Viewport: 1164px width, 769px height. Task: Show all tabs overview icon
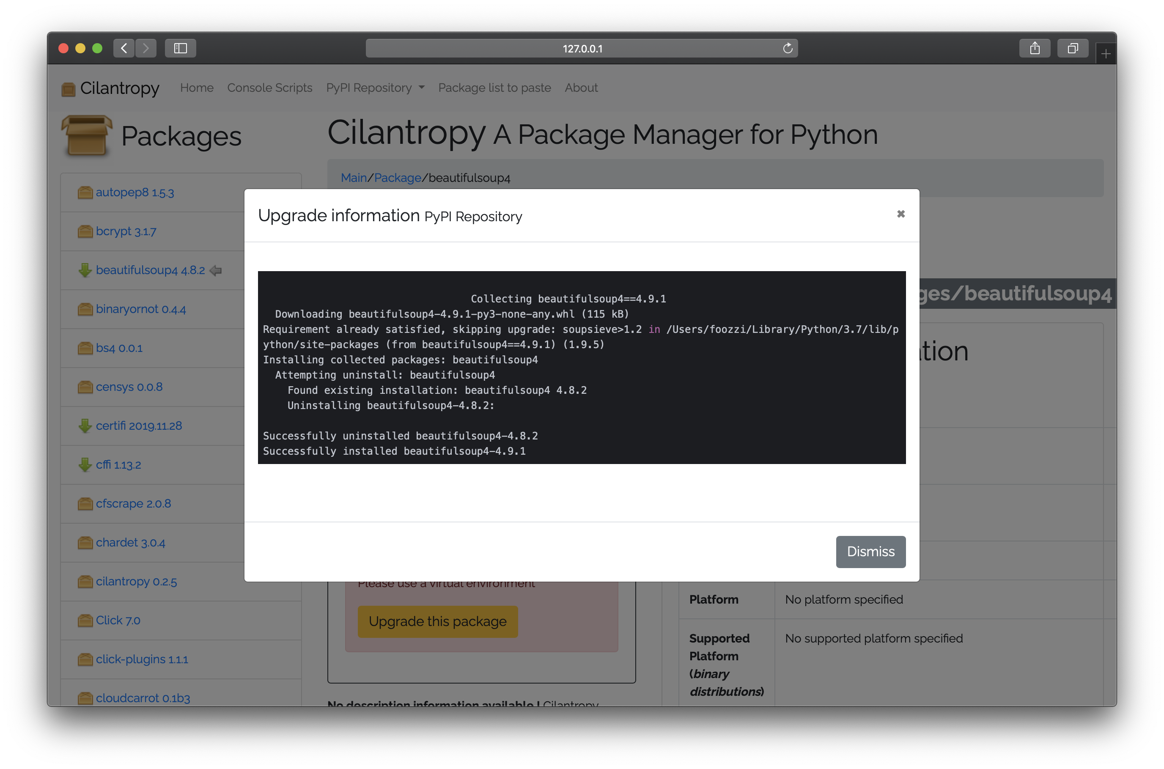1072,48
